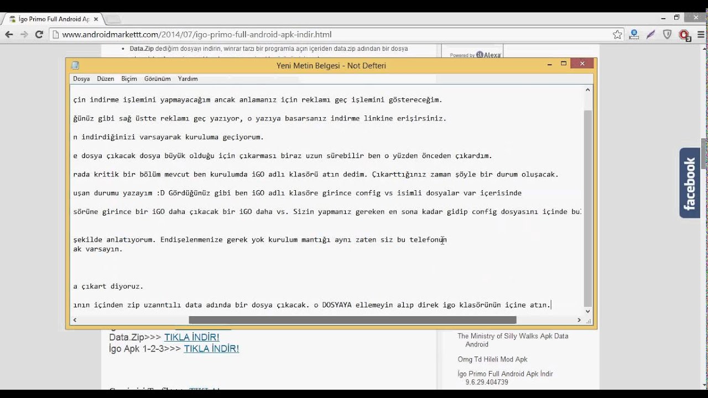Open the Görünüm menu in Notepad
Viewport: 708px width, 398px height.
point(158,78)
